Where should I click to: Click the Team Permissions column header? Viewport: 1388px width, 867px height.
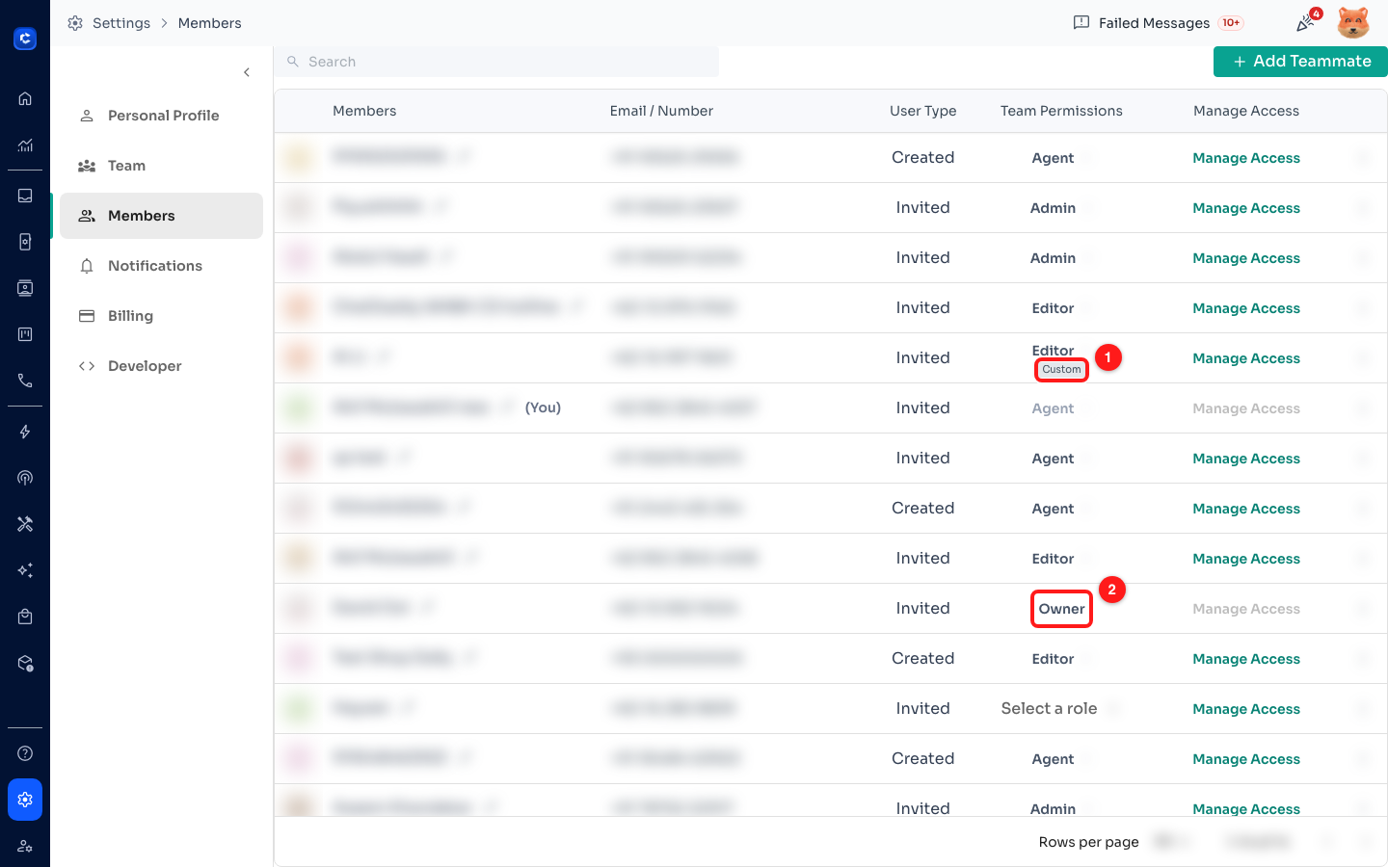coord(1061,111)
